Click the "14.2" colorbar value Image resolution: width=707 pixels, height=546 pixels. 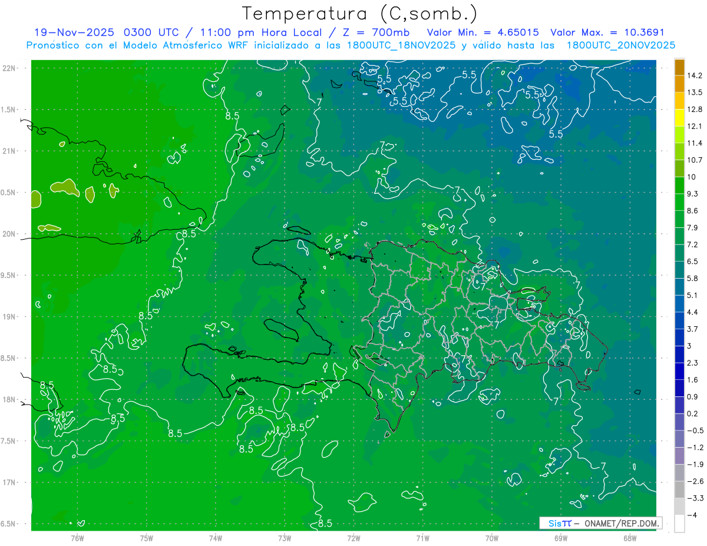[695, 75]
